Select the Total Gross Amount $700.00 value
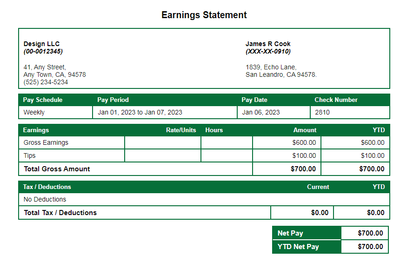The height and width of the screenshot is (270, 407). pos(300,169)
